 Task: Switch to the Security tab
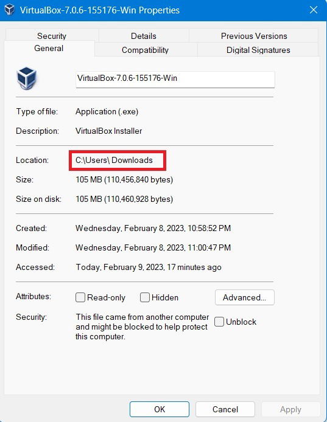tap(52, 36)
